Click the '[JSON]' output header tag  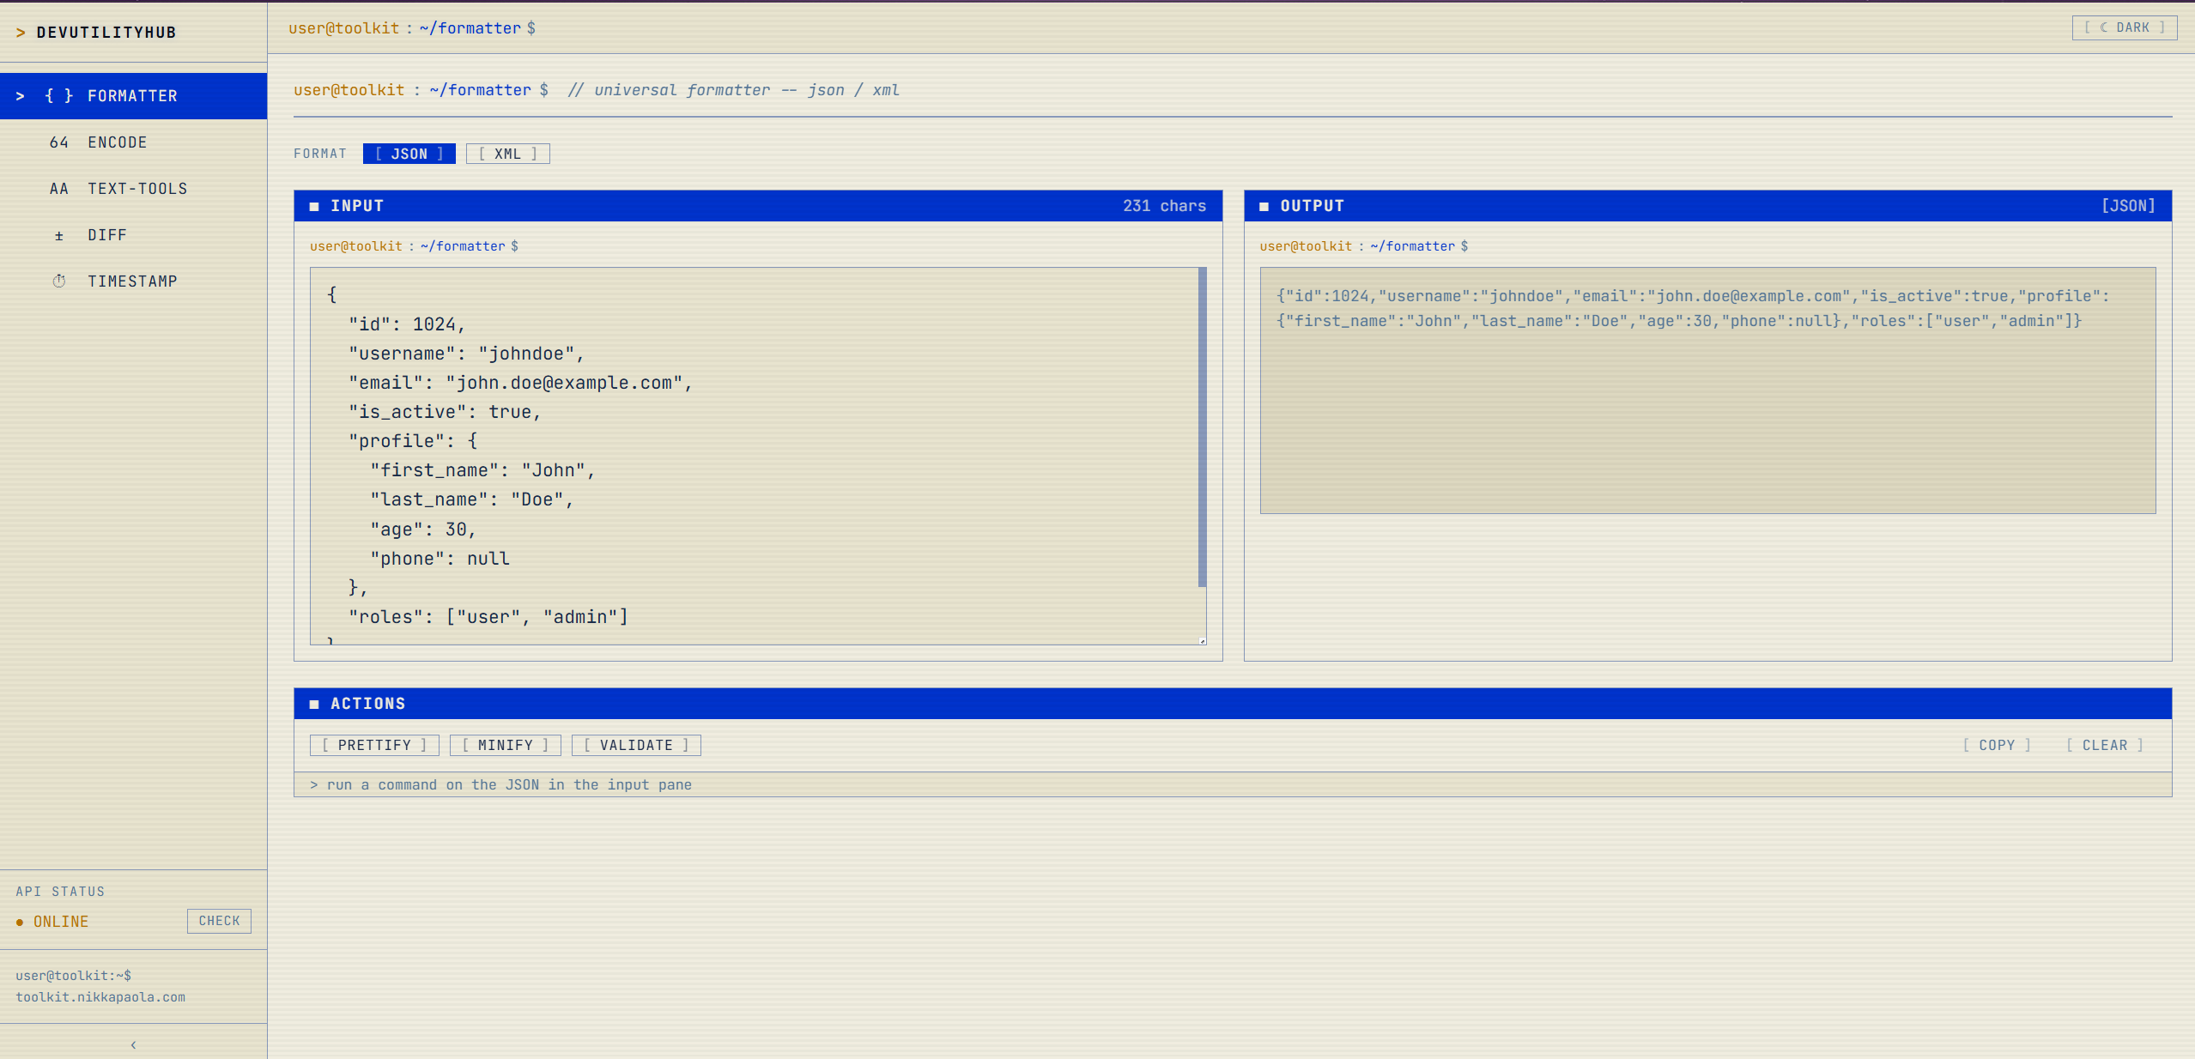coord(2128,206)
